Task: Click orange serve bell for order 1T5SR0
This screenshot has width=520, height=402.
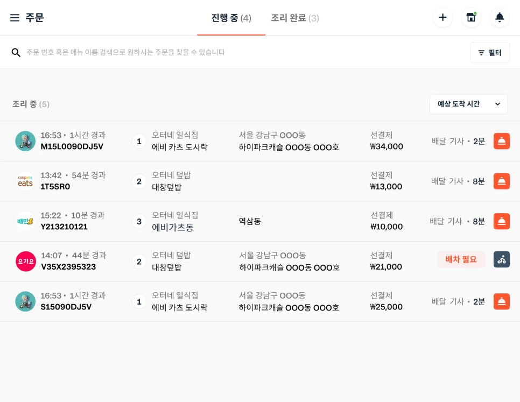Action: 501,181
